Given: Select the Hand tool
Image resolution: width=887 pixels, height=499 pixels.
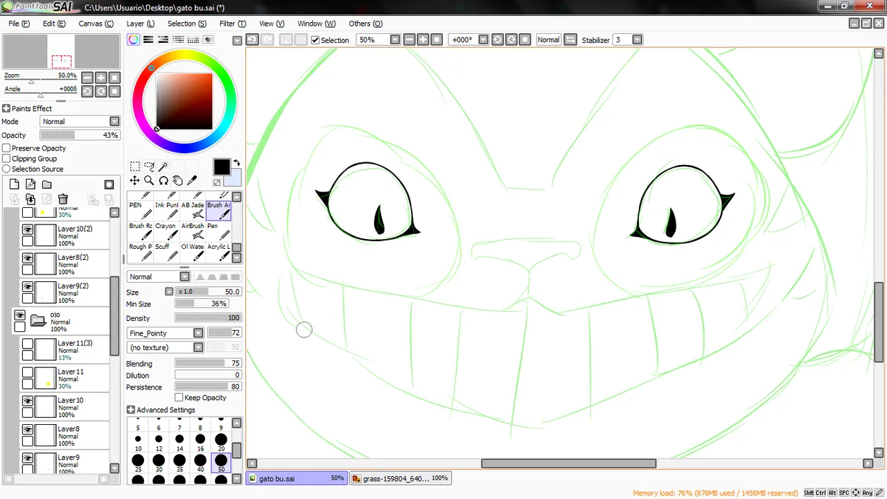Looking at the screenshot, I should [177, 181].
